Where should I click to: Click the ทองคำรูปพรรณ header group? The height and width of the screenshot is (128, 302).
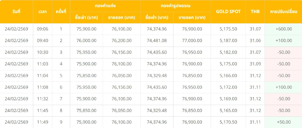tap(175, 6)
